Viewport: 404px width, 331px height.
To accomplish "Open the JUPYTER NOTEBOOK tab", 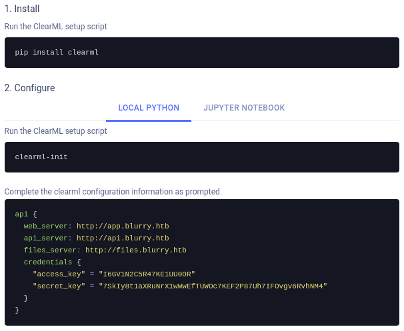I will [244, 108].
